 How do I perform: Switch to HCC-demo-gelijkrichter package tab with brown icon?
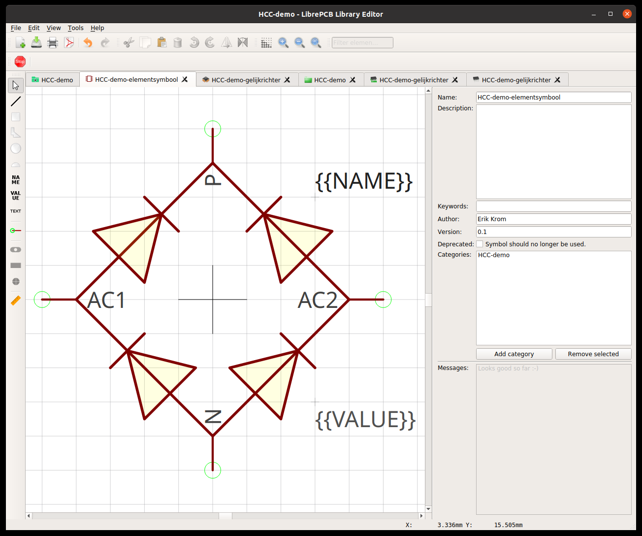tap(246, 80)
